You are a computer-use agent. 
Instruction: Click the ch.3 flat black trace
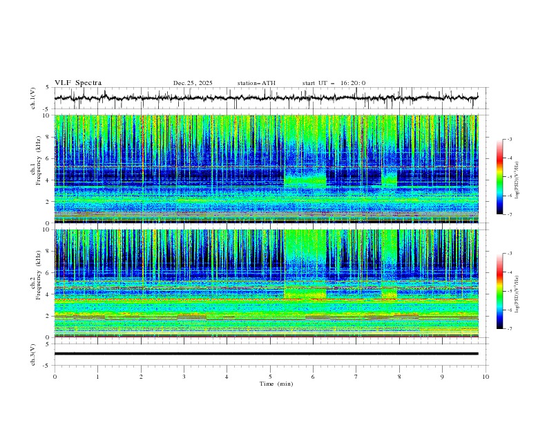[x=266, y=354]
